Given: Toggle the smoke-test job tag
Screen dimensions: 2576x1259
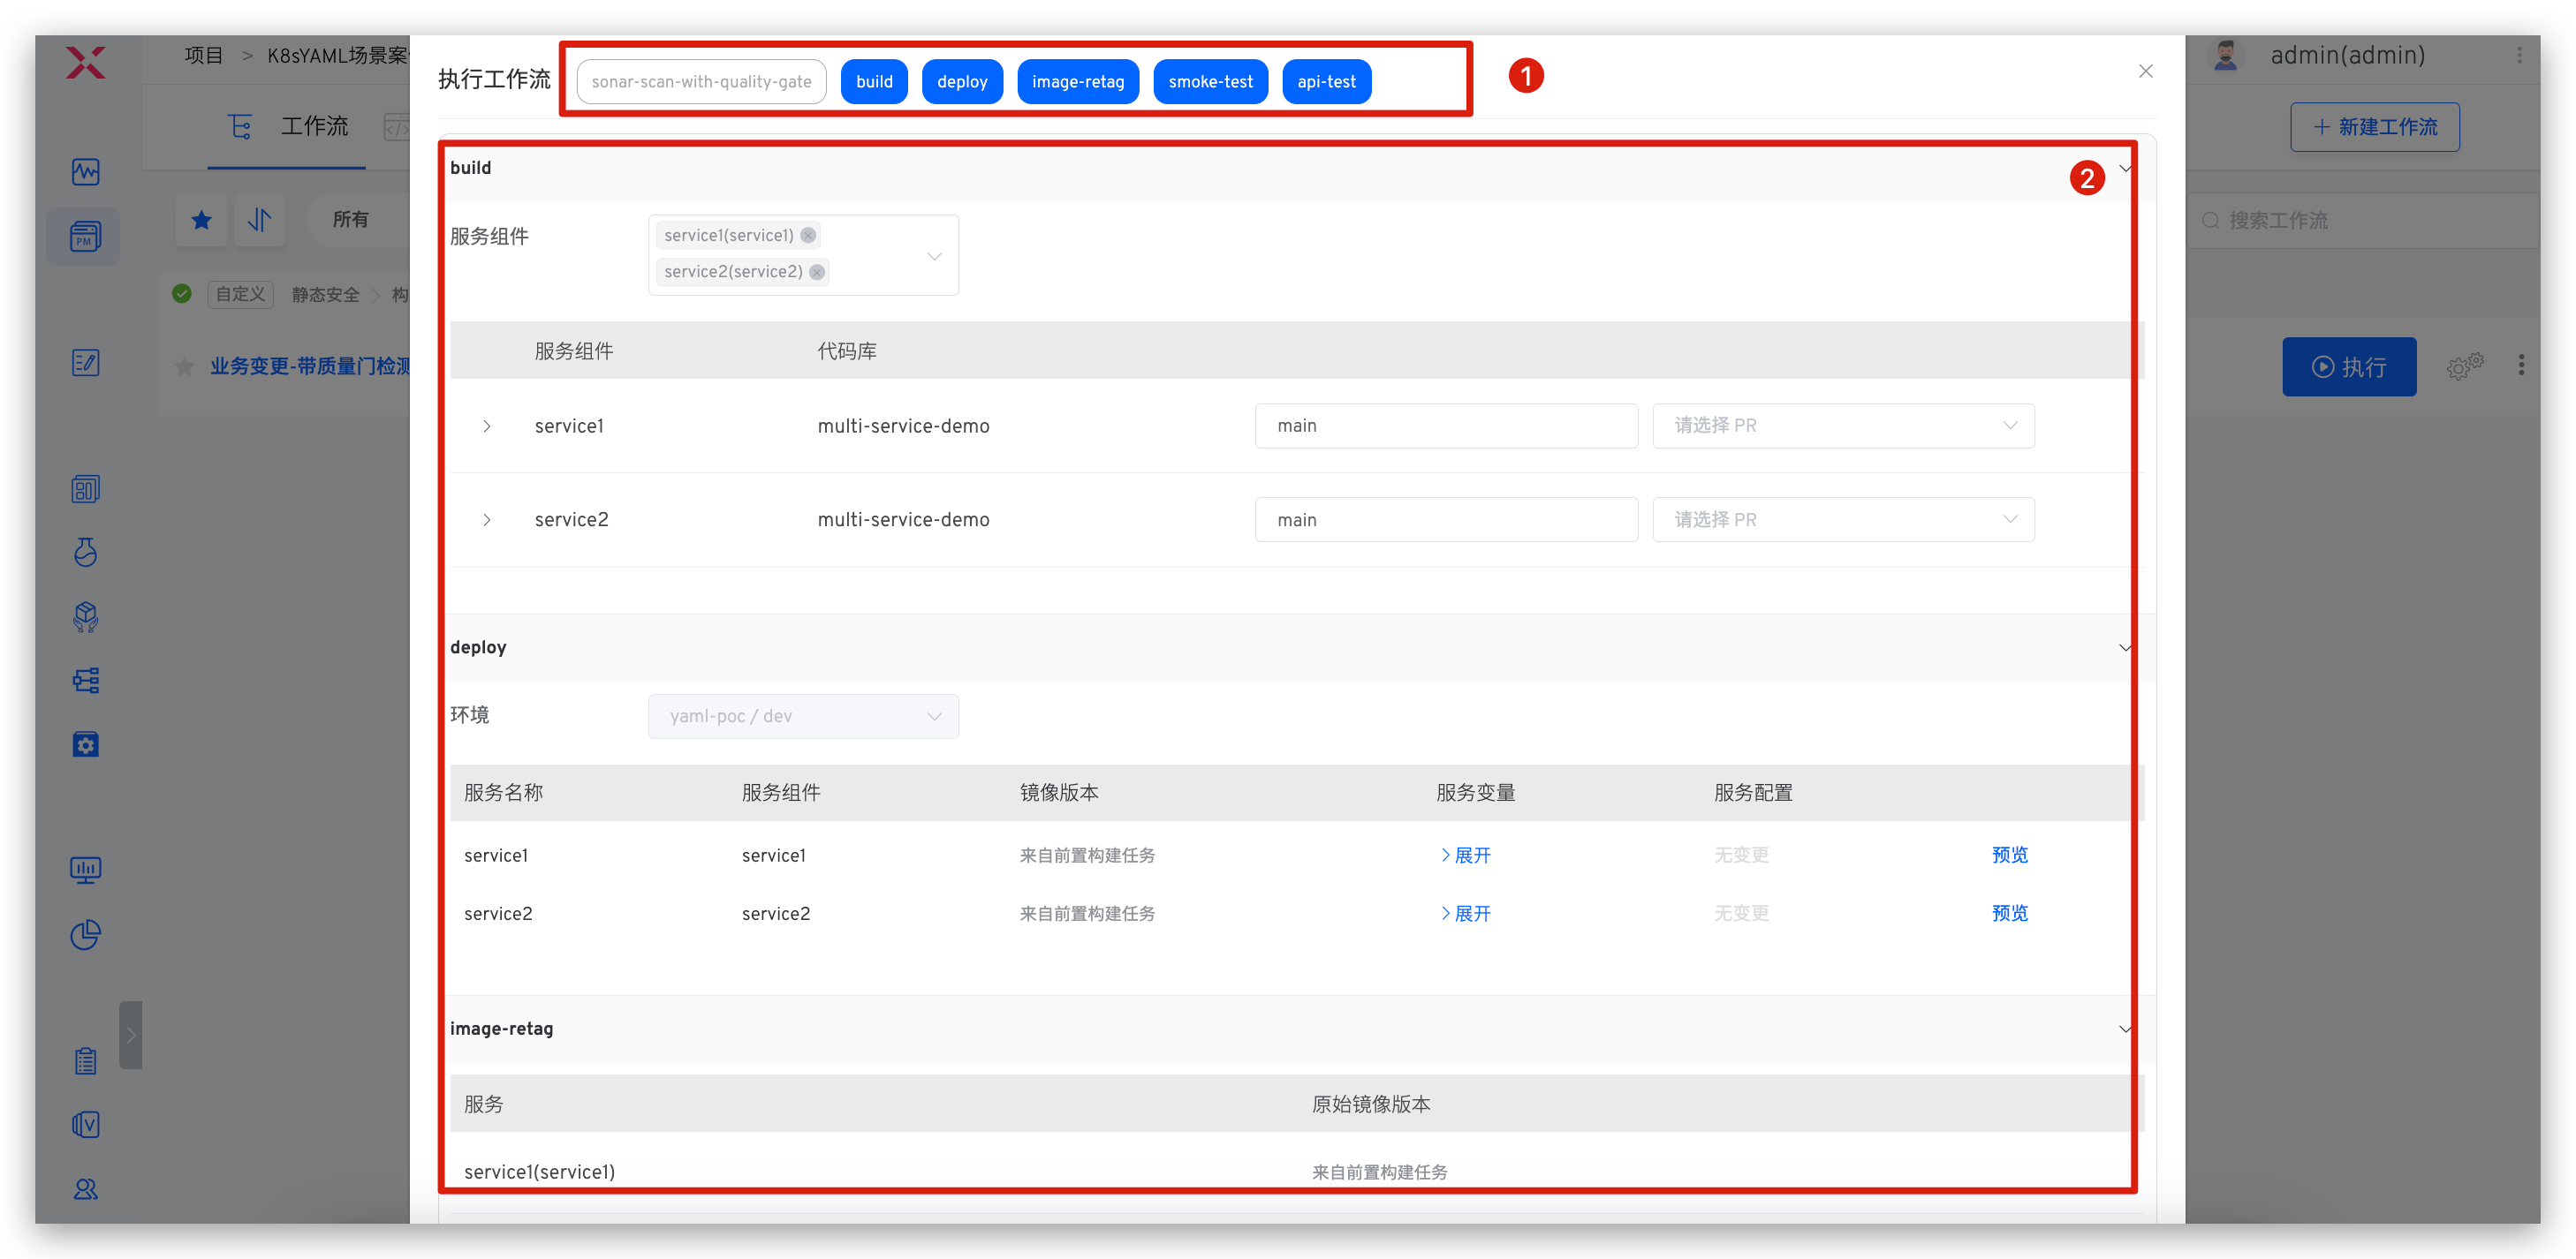Looking at the screenshot, I should (1210, 82).
